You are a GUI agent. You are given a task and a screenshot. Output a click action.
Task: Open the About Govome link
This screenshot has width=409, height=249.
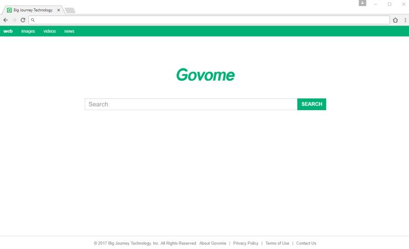tap(213, 243)
